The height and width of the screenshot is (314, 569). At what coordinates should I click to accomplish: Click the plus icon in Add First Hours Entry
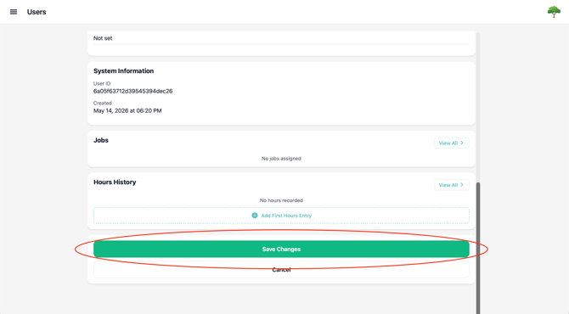255,216
